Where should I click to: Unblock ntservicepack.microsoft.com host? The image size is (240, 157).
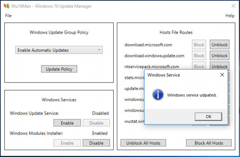click(220, 66)
